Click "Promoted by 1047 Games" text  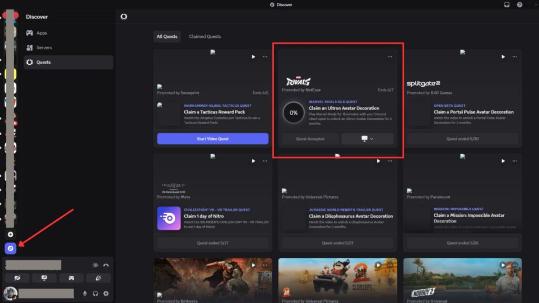[x=430, y=93]
